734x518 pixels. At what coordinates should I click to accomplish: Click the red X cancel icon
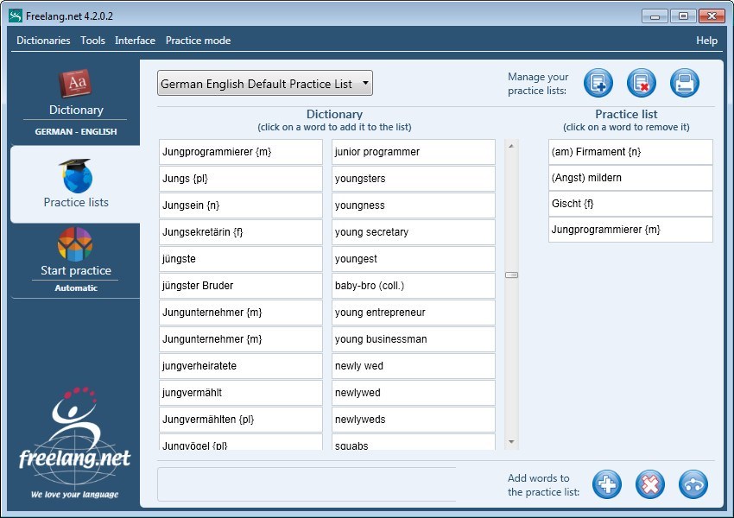pyautogui.click(x=649, y=484)
